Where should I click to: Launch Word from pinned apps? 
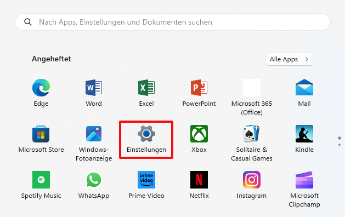[94, 88]
